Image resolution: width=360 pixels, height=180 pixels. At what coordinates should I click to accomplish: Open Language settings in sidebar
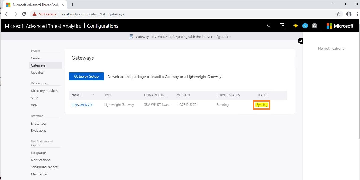(x=38, y=153)
